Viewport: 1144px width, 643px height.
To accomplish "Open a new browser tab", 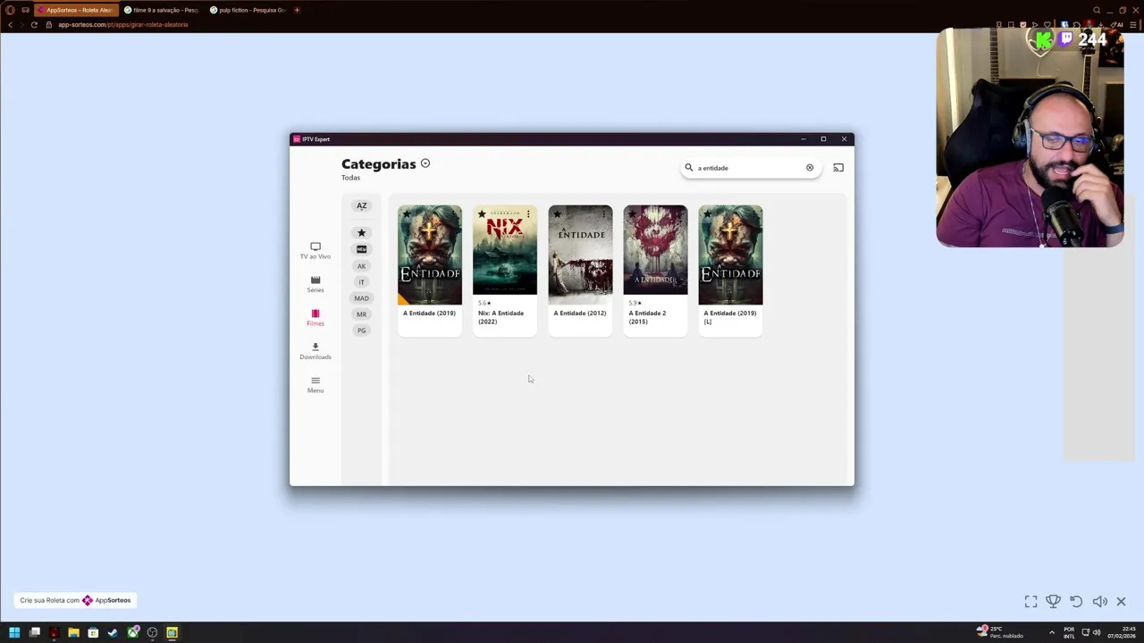I will (x=297, y=10).
